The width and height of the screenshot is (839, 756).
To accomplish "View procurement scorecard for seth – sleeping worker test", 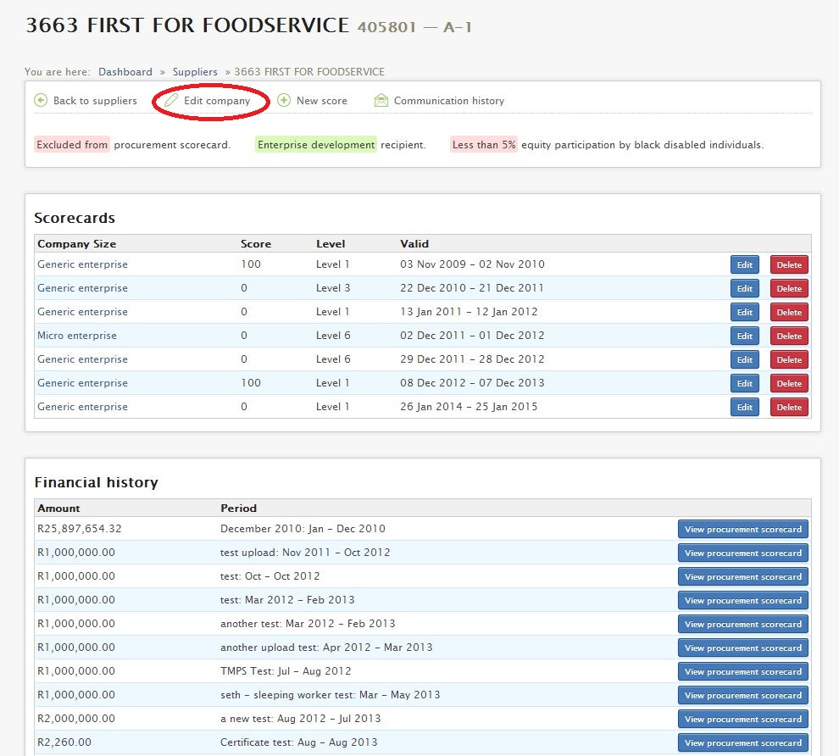I will [x=742, y=695].
